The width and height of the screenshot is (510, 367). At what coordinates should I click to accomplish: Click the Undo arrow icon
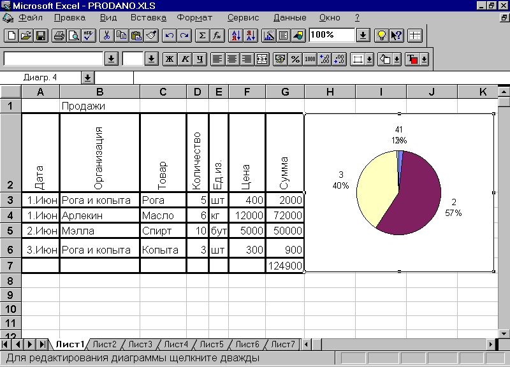[169, 36]
